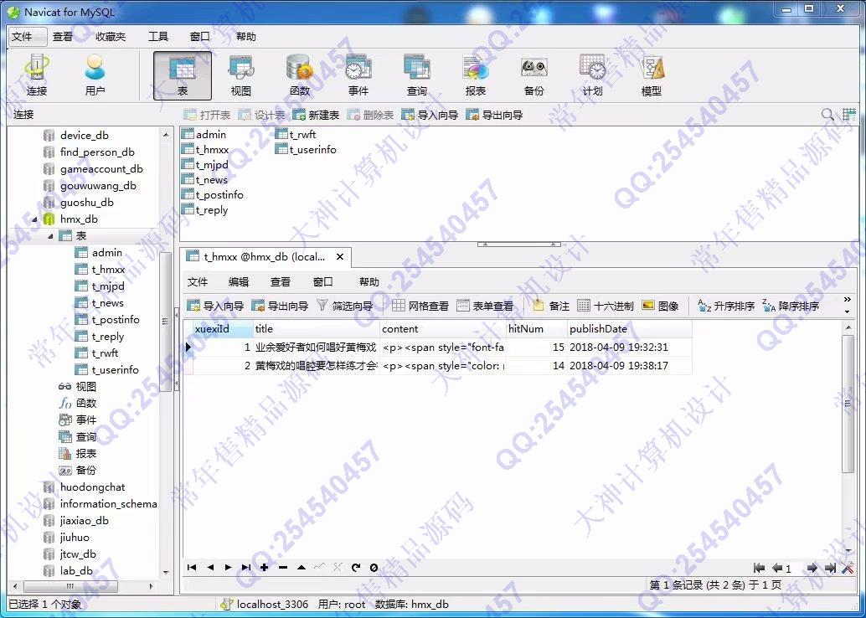
Task: Switch to 网格查看 (Grid View)
Action: [420, 306]
